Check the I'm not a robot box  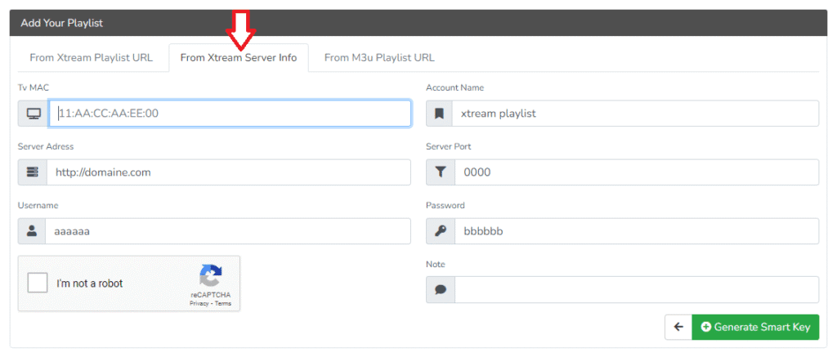pos(38,283)
